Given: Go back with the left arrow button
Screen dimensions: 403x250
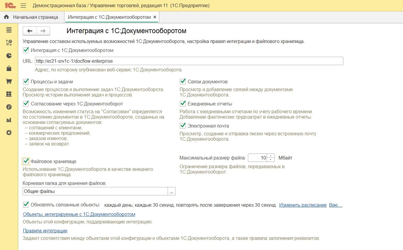Looking at the screenshot, I should (x=30, y=31).
